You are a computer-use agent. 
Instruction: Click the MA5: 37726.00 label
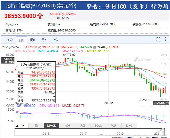[x=25, y=51]
